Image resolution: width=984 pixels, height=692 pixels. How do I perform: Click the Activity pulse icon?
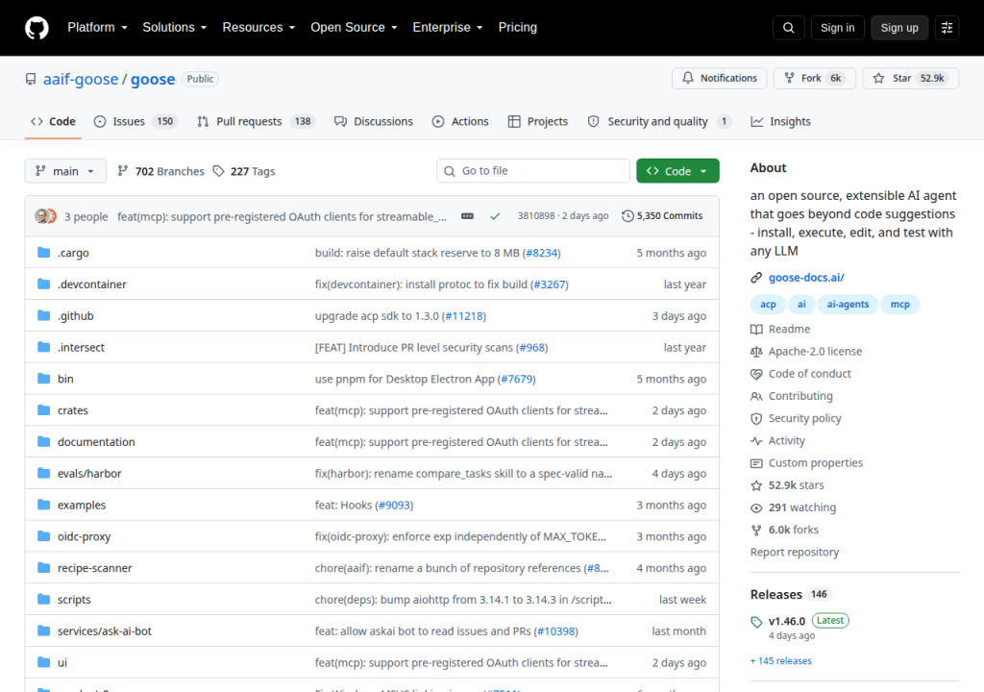tap(756, 441)
